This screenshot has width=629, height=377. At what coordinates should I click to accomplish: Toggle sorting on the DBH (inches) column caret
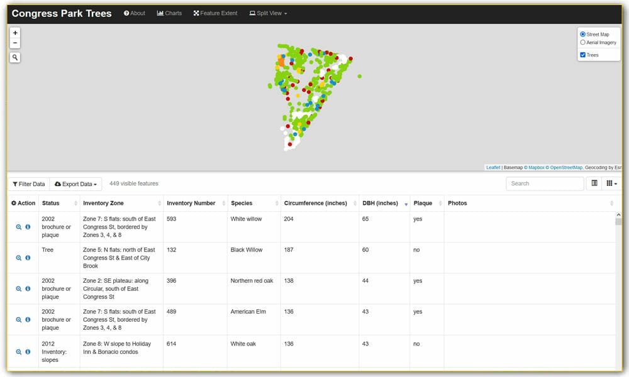406,204
